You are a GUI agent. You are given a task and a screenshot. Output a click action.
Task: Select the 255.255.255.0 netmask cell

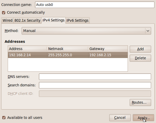67,55
